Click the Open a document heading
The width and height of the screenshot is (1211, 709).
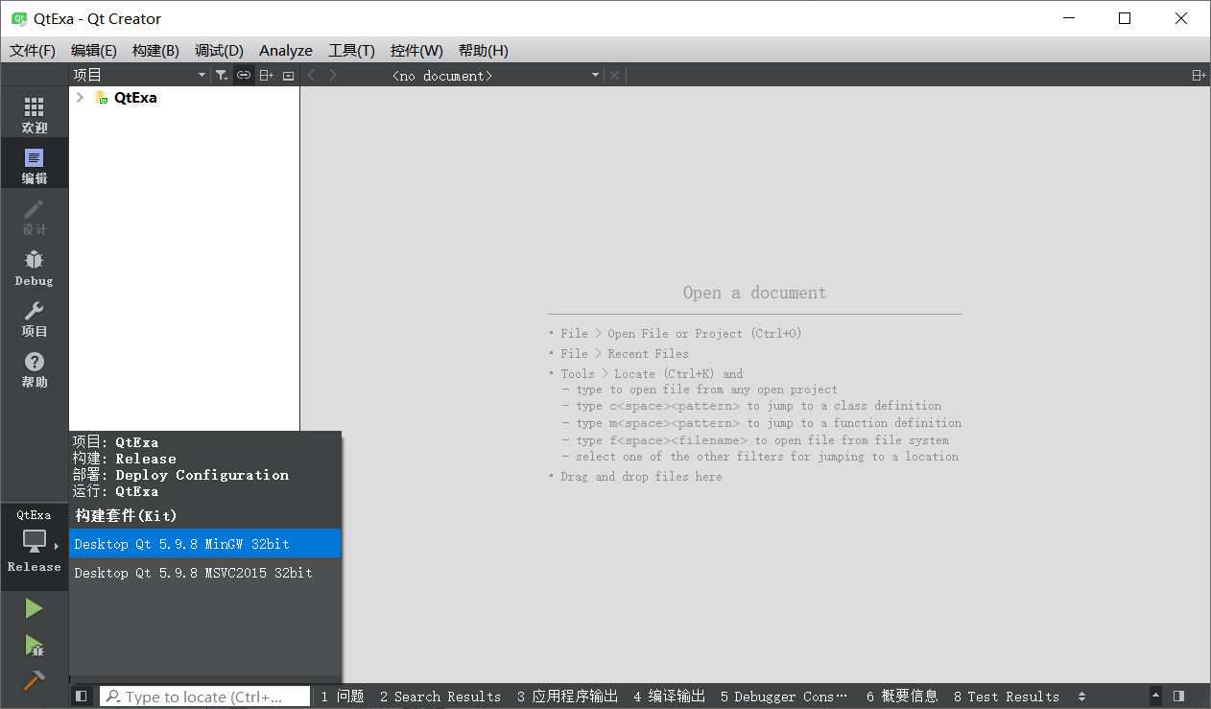point(754,293)
